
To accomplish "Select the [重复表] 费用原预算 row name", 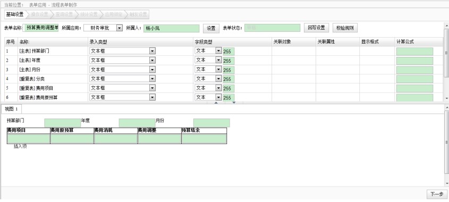I will click(38, 97).
